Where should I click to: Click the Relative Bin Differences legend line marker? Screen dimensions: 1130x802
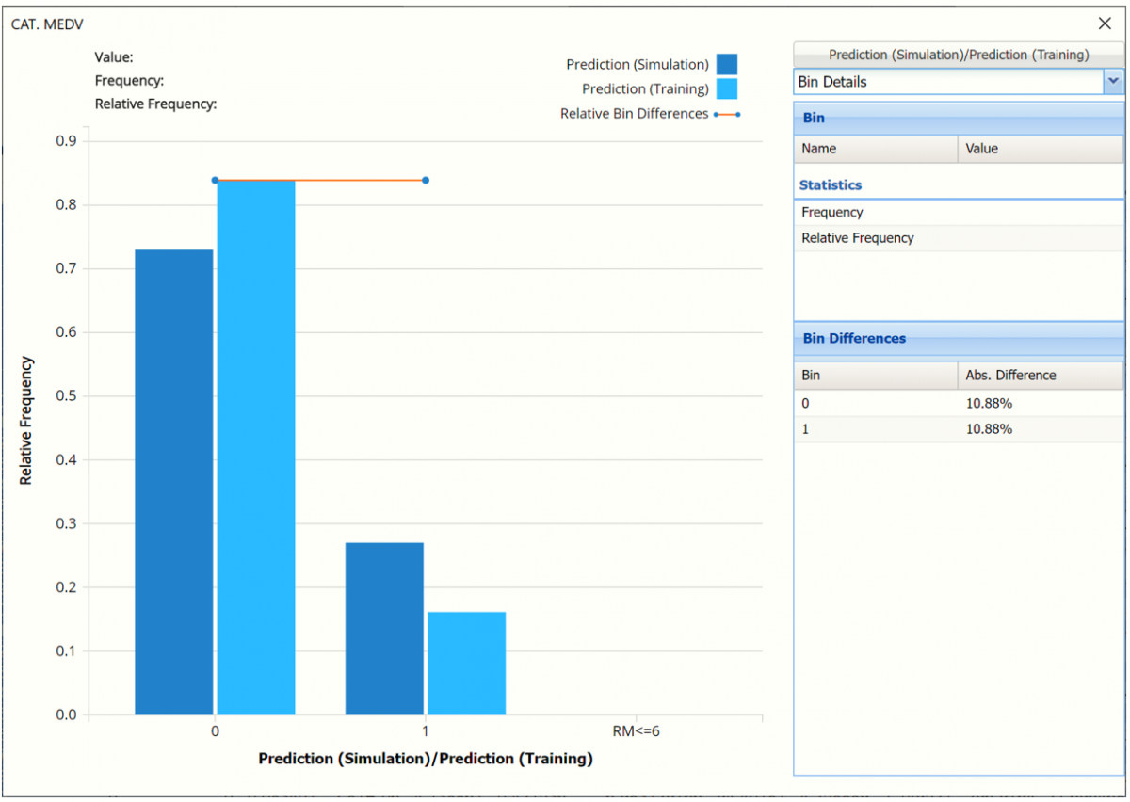(726, 114)
